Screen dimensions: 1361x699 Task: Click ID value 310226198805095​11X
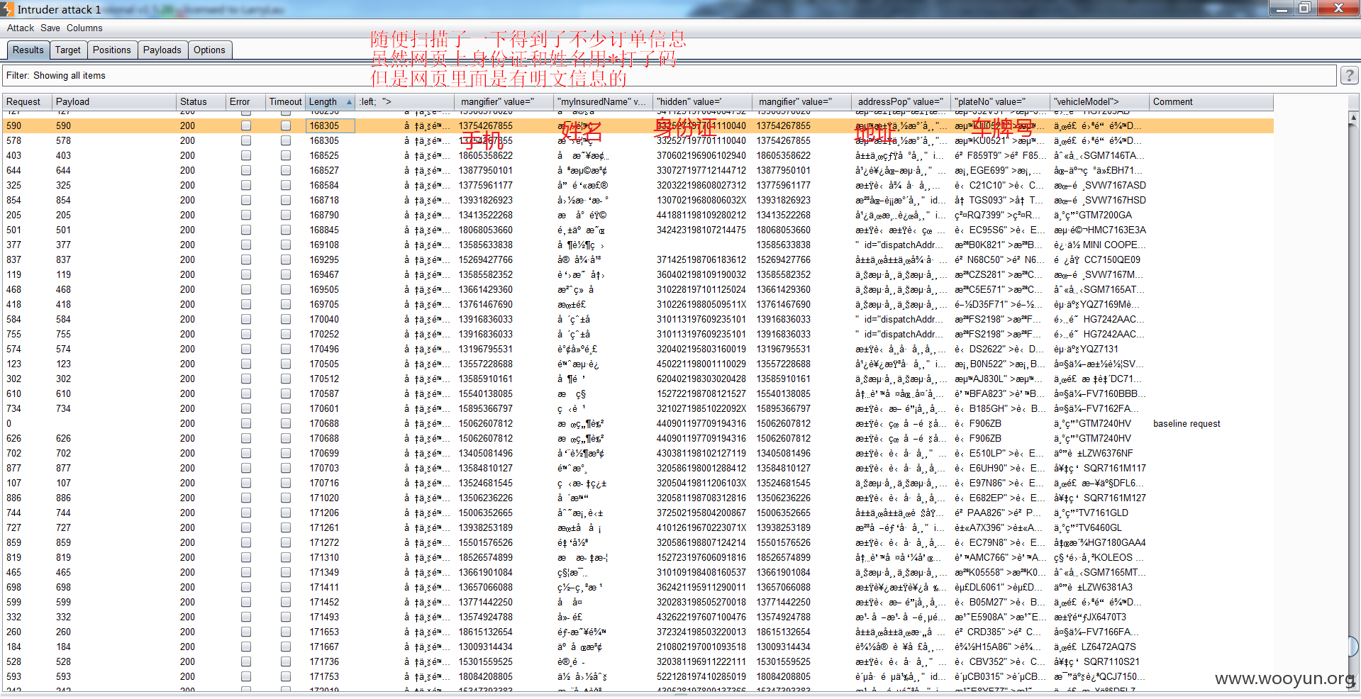[701, 304]
